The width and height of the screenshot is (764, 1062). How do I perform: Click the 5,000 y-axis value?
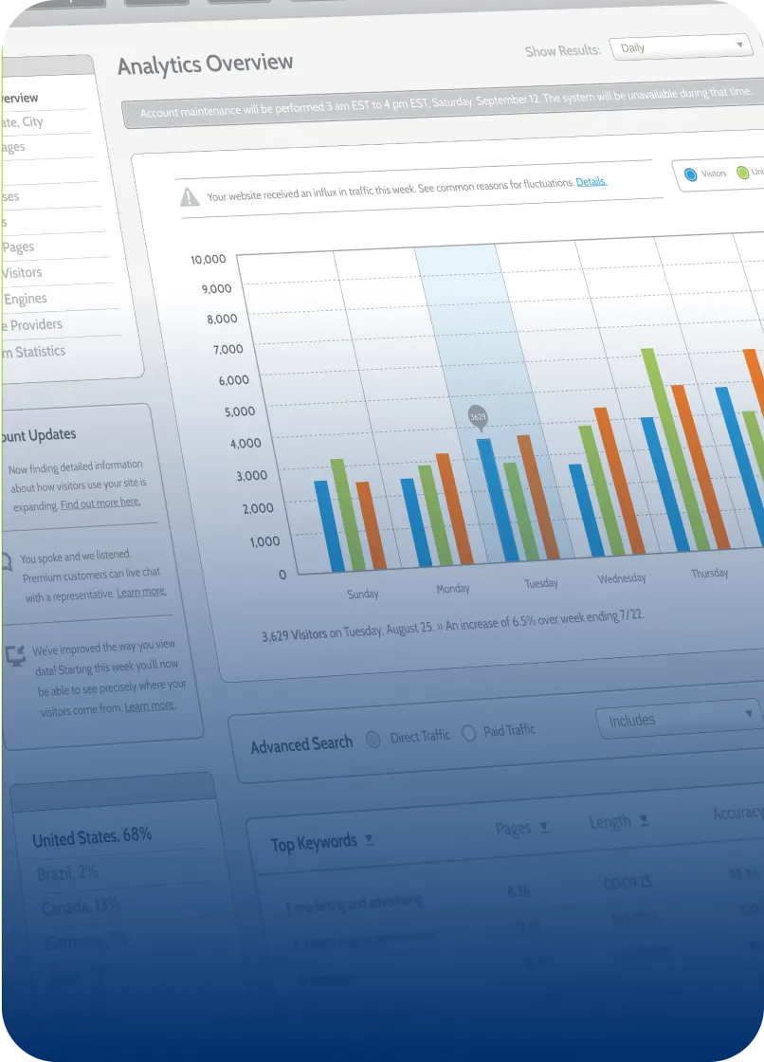(x=240, y=412)
